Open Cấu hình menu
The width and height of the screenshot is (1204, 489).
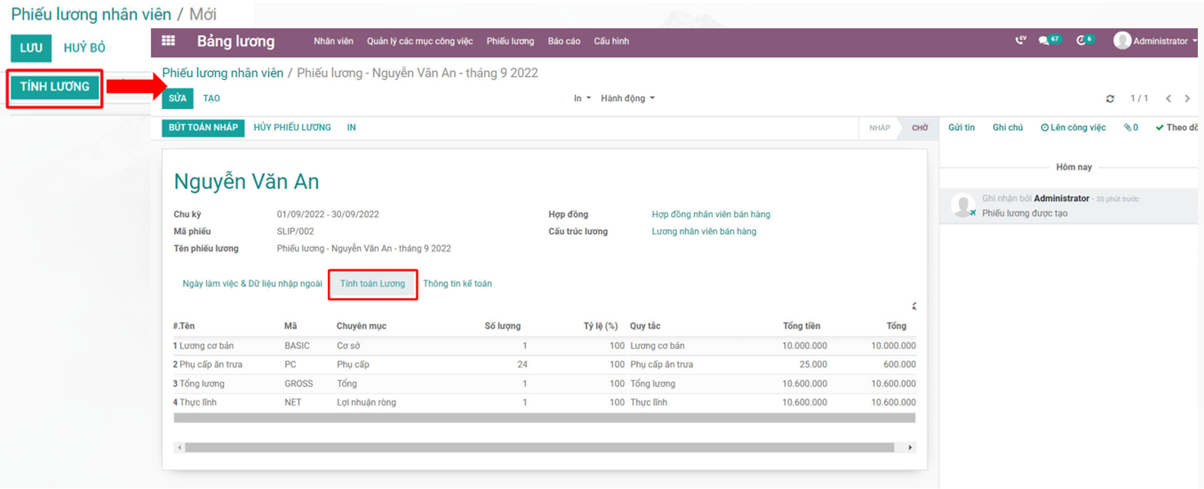tap(611, 41)
